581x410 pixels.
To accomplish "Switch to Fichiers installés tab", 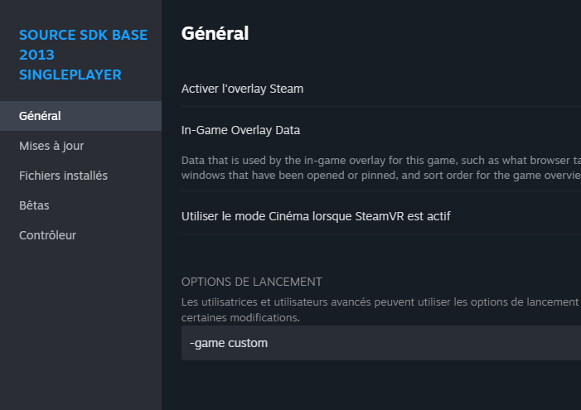I will (x=63, y=176).
